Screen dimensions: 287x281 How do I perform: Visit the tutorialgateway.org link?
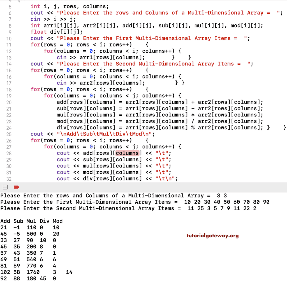212,236
